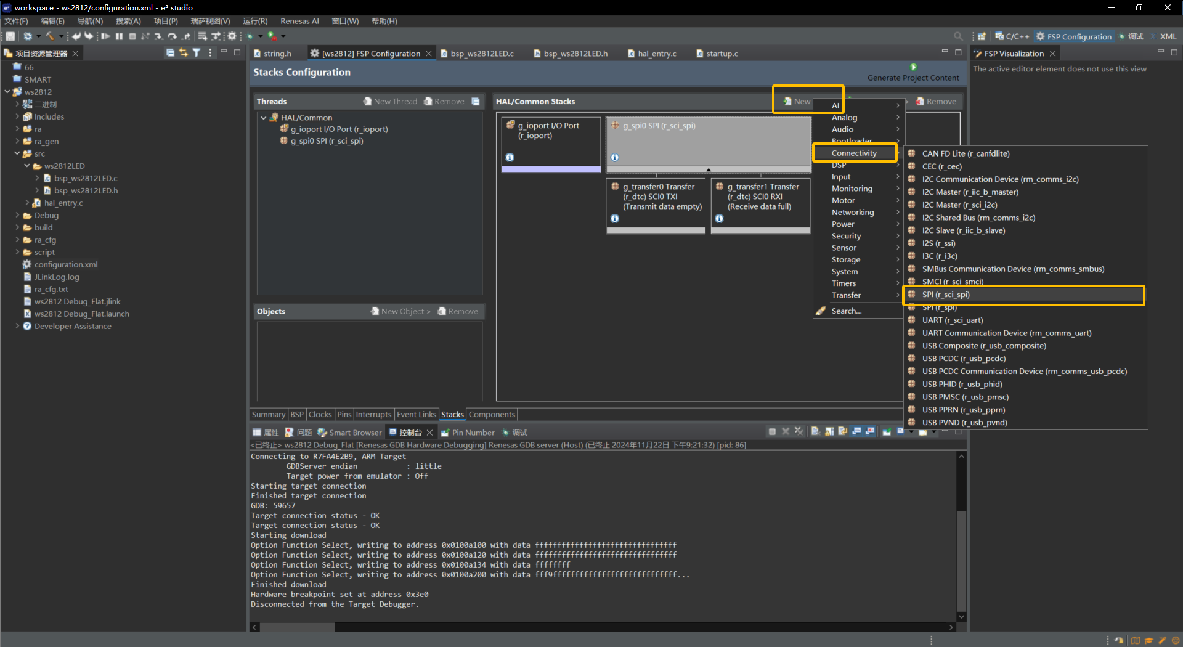Screen dimensions: 1183x647
Task: Click the green bug Debug icon
Action: tap(250, 36)
